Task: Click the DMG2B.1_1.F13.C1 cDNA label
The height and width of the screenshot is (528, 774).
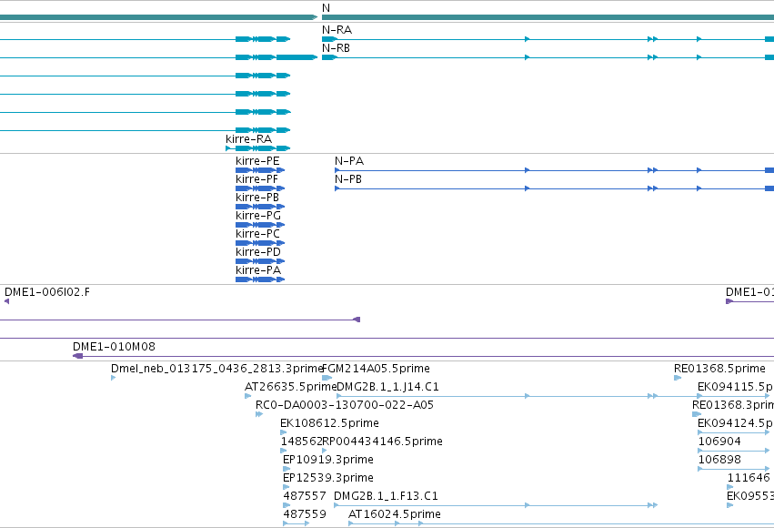Action: pos(386,496)
